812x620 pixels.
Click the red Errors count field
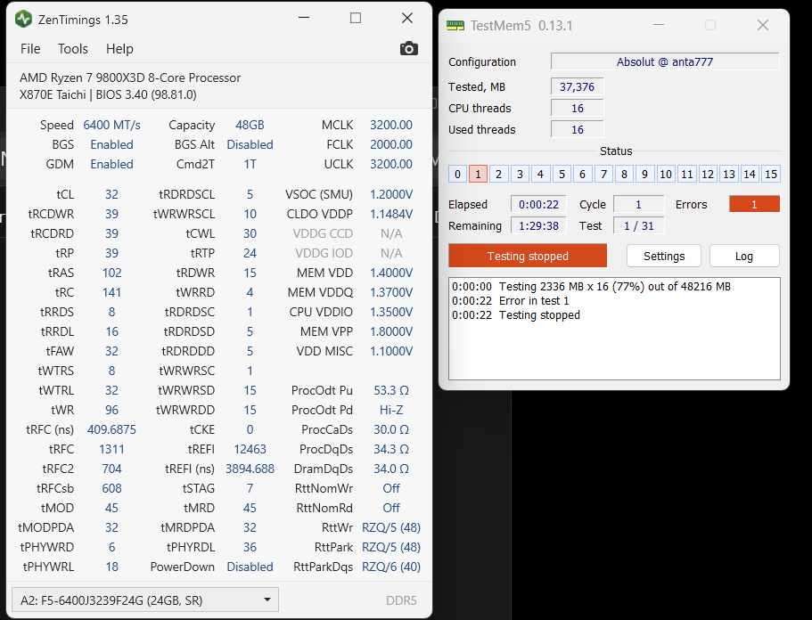tap(754, 204)
